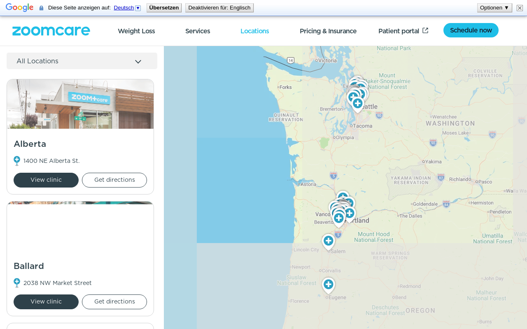Click the Astoria label on the map
The width and height of the screenshot is (527, 329).
click(x=308, y=184)
